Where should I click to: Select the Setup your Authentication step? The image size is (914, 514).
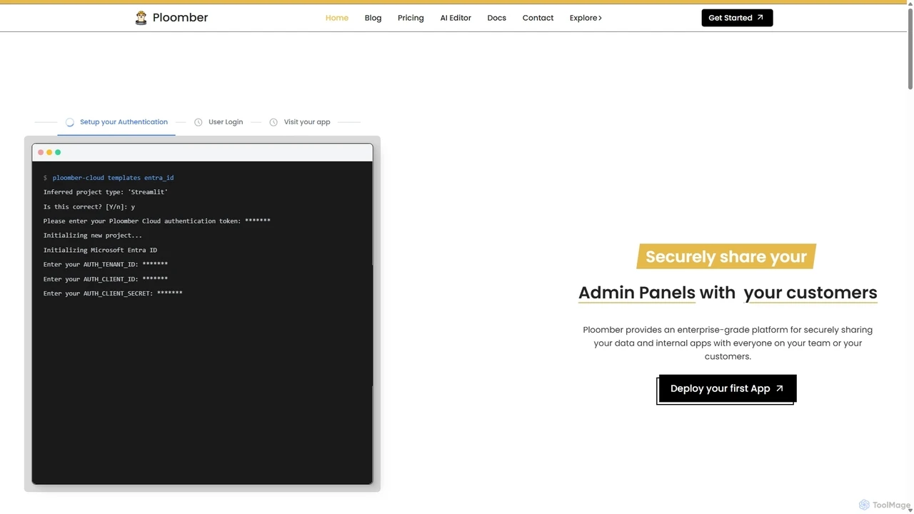click(116, 122)
